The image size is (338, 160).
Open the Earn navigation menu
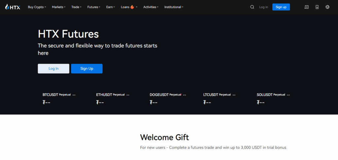pos(111,7)
